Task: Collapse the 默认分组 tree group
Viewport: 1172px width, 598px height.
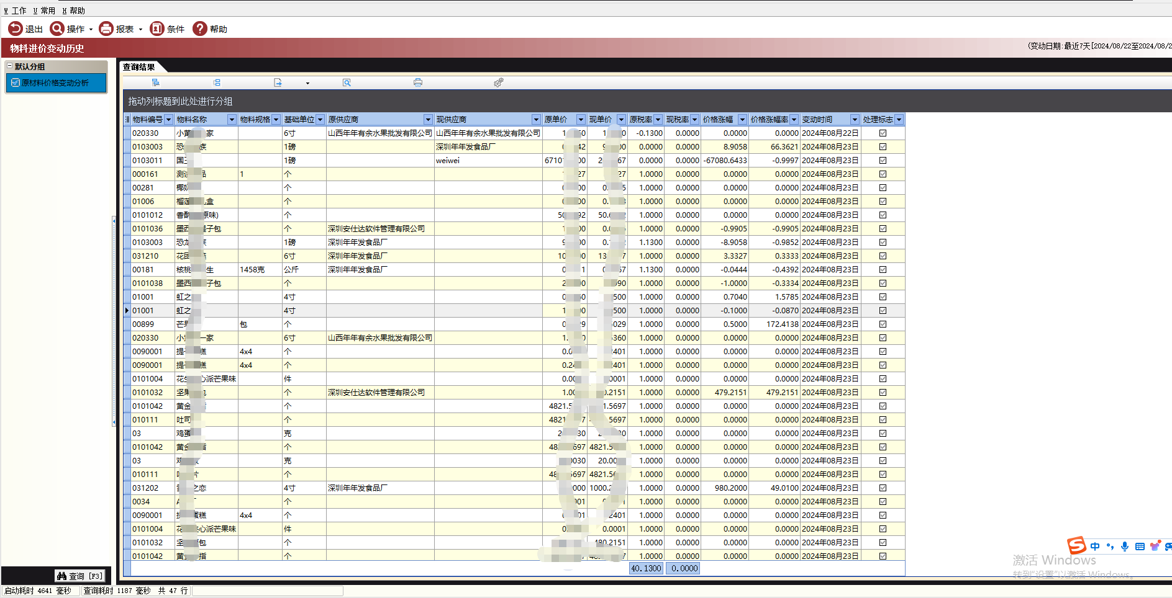Action: 9,66
